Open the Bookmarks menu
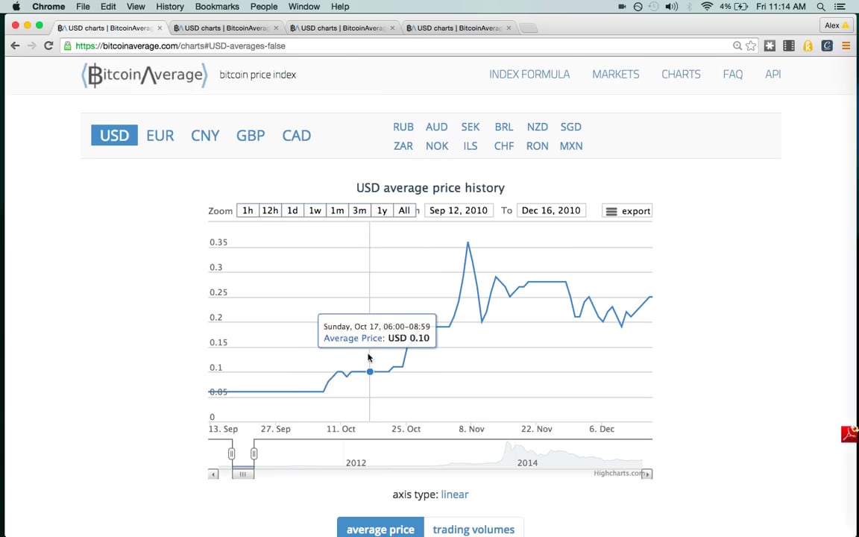Screen dimensions: 859x537 tap(217, 7)
